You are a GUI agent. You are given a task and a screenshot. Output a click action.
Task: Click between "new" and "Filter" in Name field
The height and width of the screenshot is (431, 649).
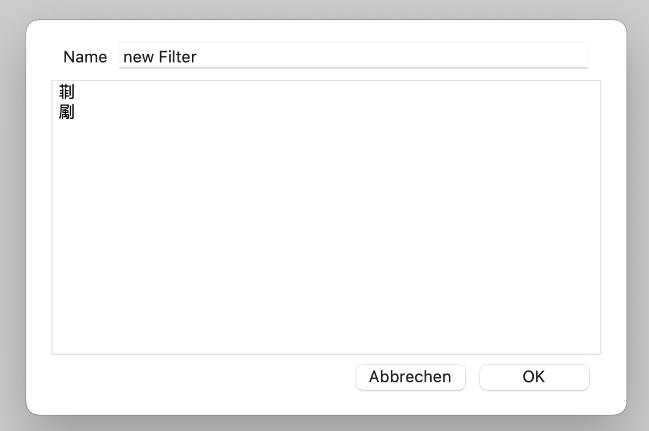point(156,57)
